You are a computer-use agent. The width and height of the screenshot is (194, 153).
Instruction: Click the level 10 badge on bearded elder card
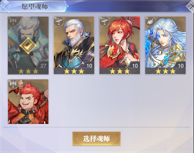89,65
